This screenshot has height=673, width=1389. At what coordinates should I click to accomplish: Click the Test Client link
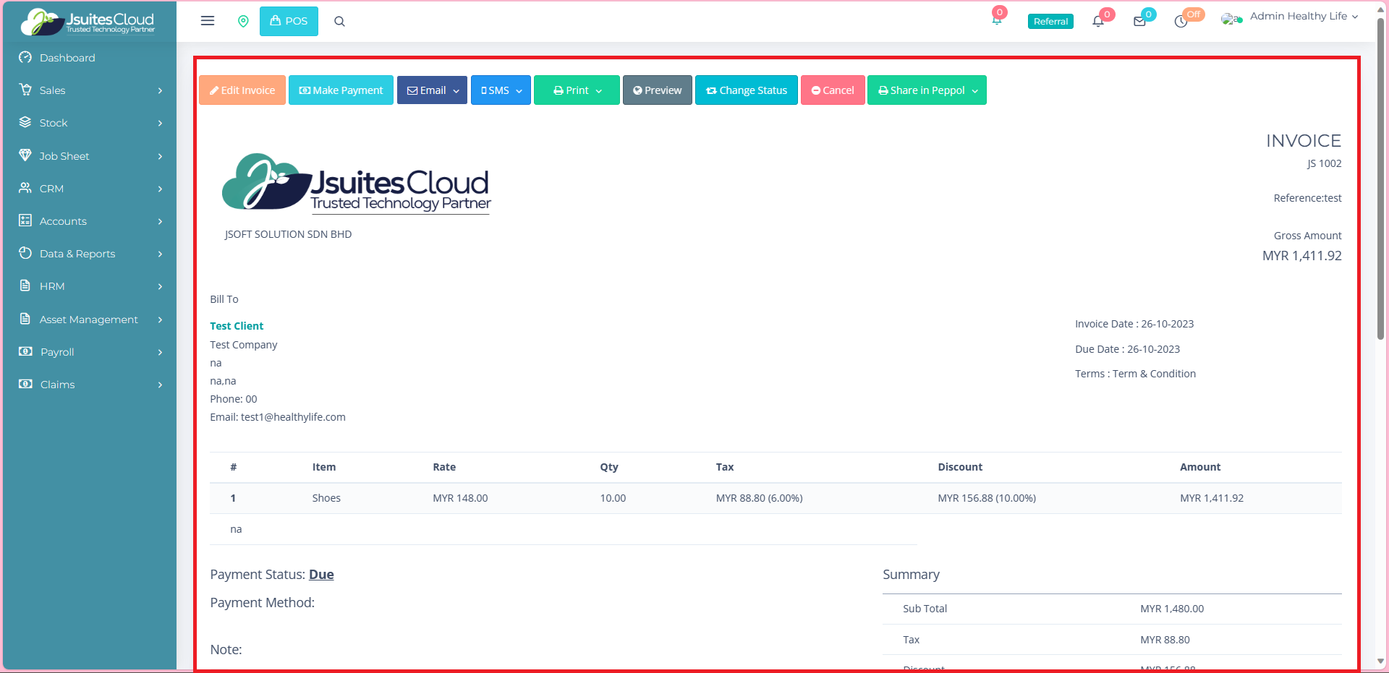click(x=237, y=326)
